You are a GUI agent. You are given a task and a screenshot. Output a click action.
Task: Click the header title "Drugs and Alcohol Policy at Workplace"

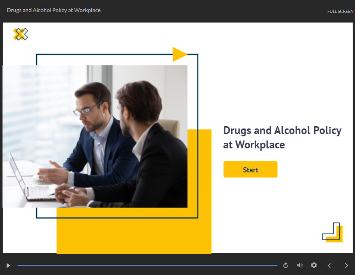[x=54, y=10]
